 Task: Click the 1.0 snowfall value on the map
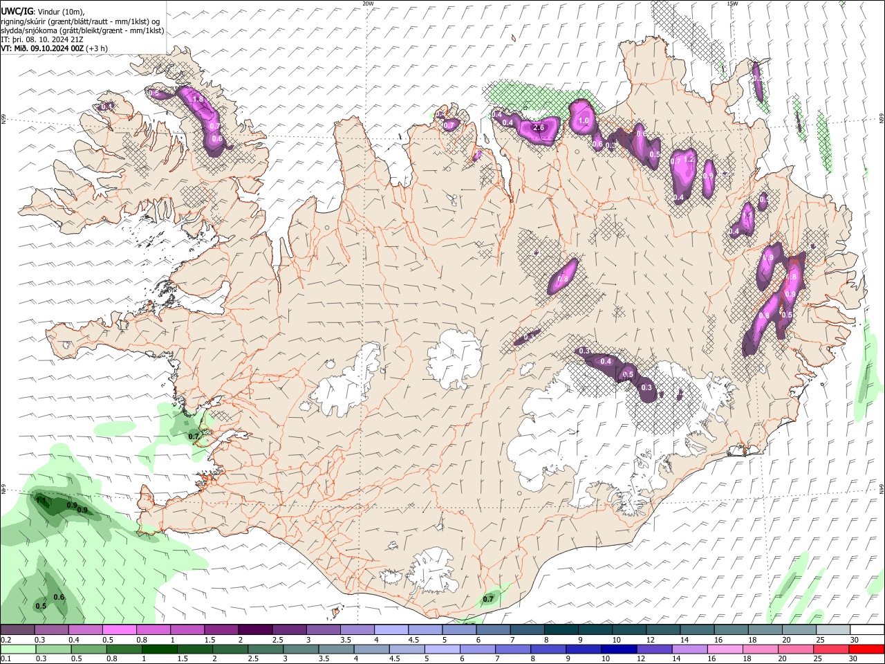583,120
